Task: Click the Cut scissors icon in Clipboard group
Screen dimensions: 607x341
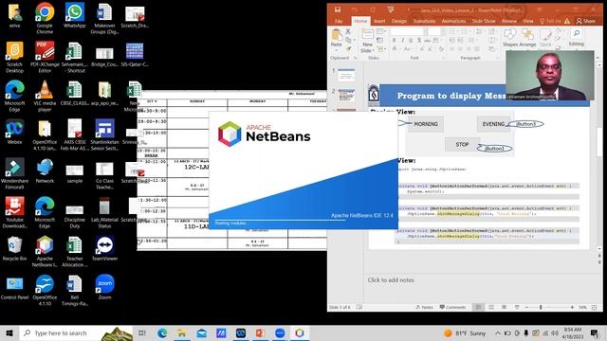Action: pyautogui.click(x=348, y=31)
